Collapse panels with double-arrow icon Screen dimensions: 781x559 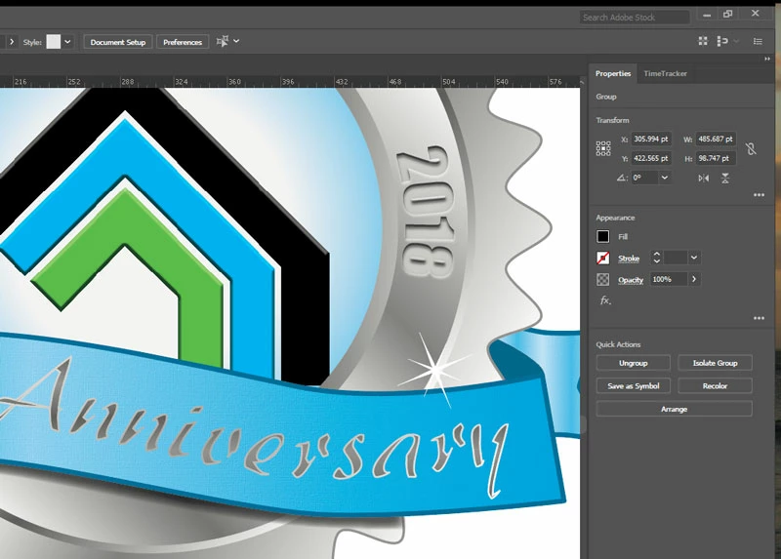[x=767, y=59]
